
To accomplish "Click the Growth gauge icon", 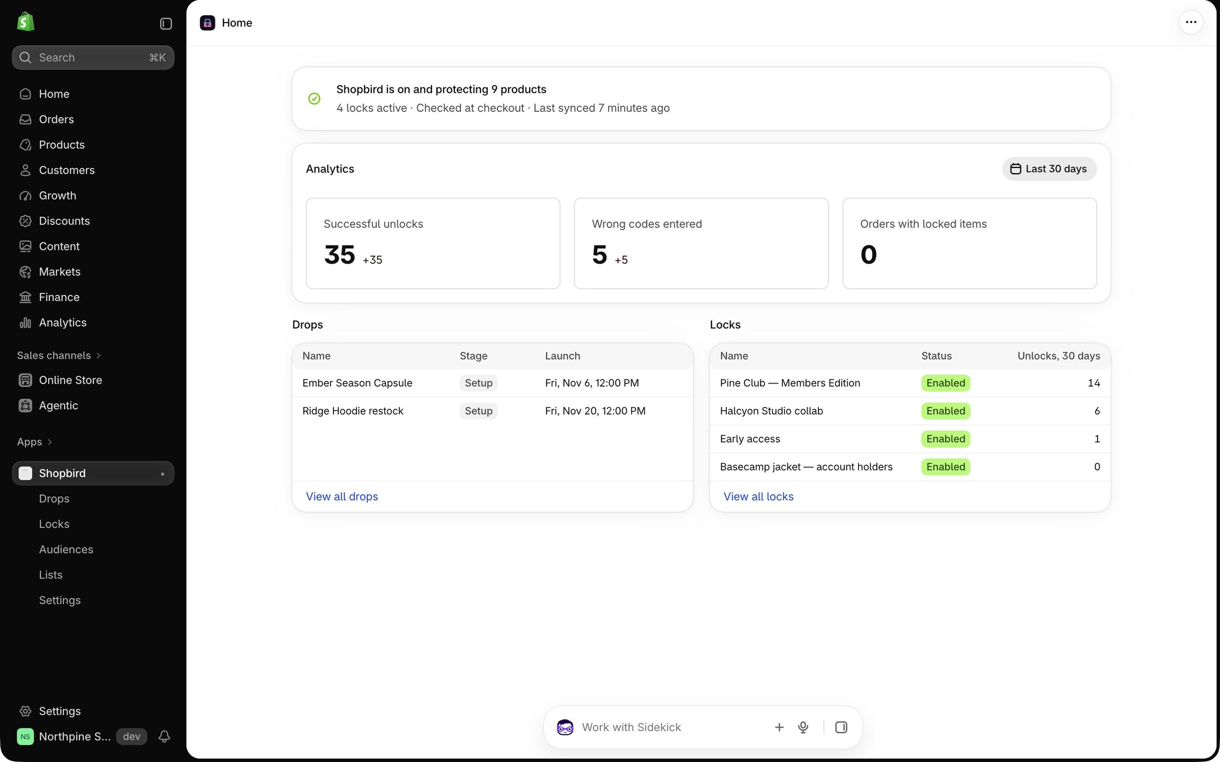I will (x=25, y=196).
